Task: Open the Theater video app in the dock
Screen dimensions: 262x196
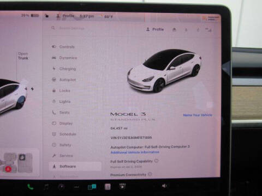Action: [x=122, y=186]
